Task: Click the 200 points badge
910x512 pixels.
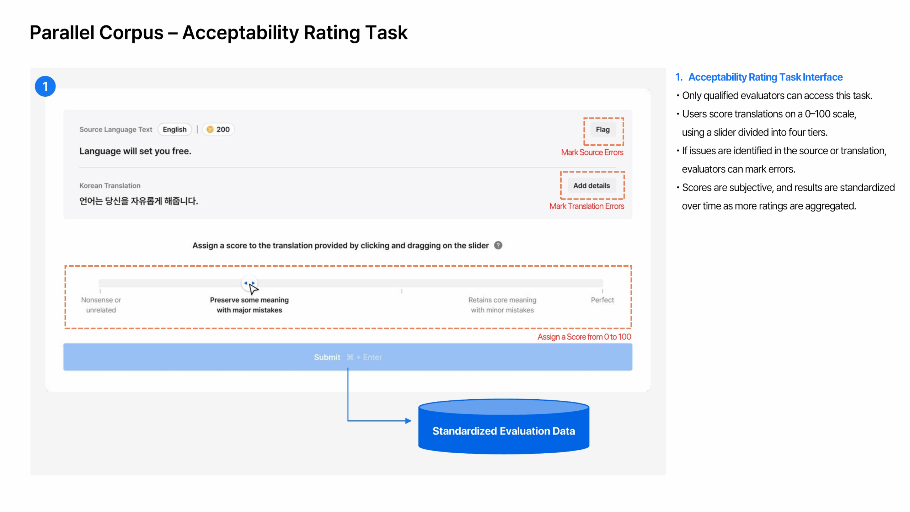Action: pos(219,129)
